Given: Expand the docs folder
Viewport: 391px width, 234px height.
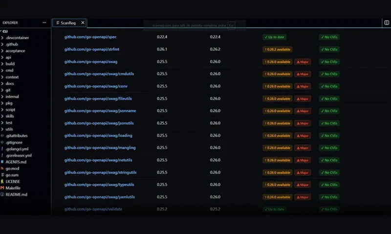Looking at the screenshot, I should click(9, 84).
